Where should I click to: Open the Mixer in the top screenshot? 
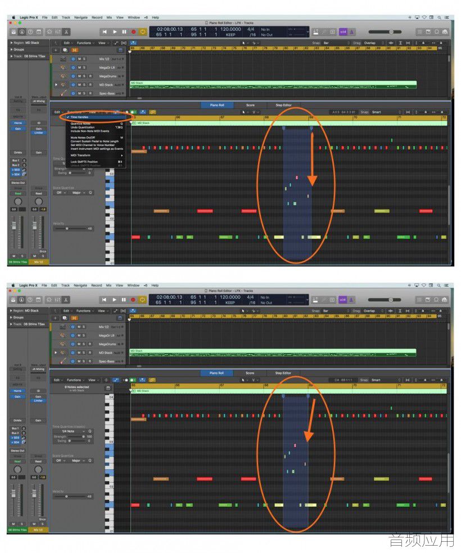[x=58, y=32]
